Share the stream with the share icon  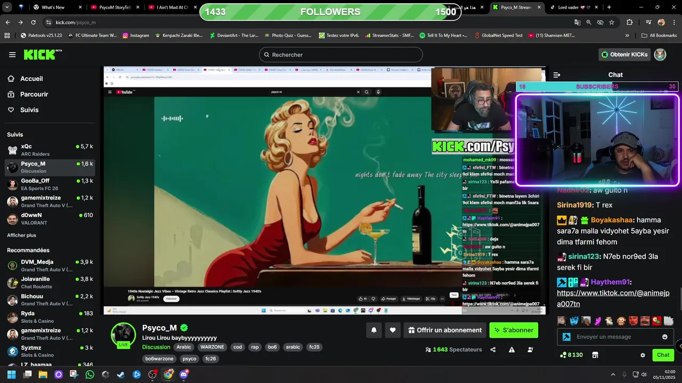pos(493,349)
